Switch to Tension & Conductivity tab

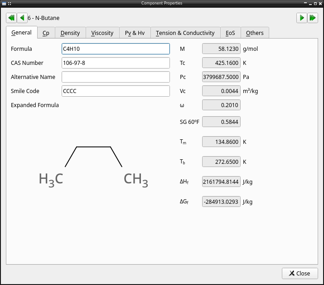(185, 33)
